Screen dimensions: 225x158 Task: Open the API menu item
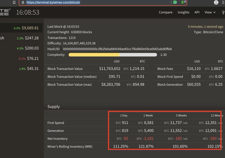[x=197, y=12]
